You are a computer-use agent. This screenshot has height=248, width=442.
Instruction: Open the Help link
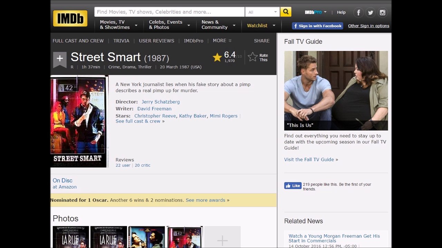pos(341,12)
